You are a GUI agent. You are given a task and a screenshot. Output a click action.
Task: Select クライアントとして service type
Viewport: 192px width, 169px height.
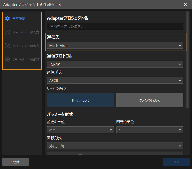pyautogui.click(x=150, y=100)
